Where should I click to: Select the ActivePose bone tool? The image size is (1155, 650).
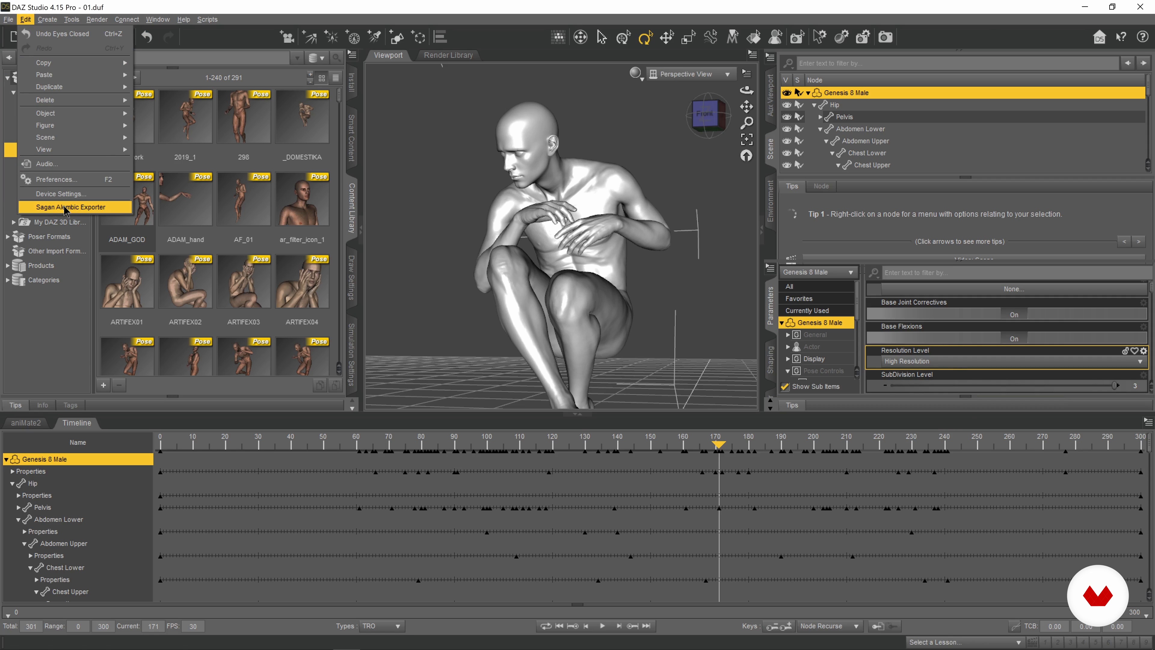(x=710, y=37)
